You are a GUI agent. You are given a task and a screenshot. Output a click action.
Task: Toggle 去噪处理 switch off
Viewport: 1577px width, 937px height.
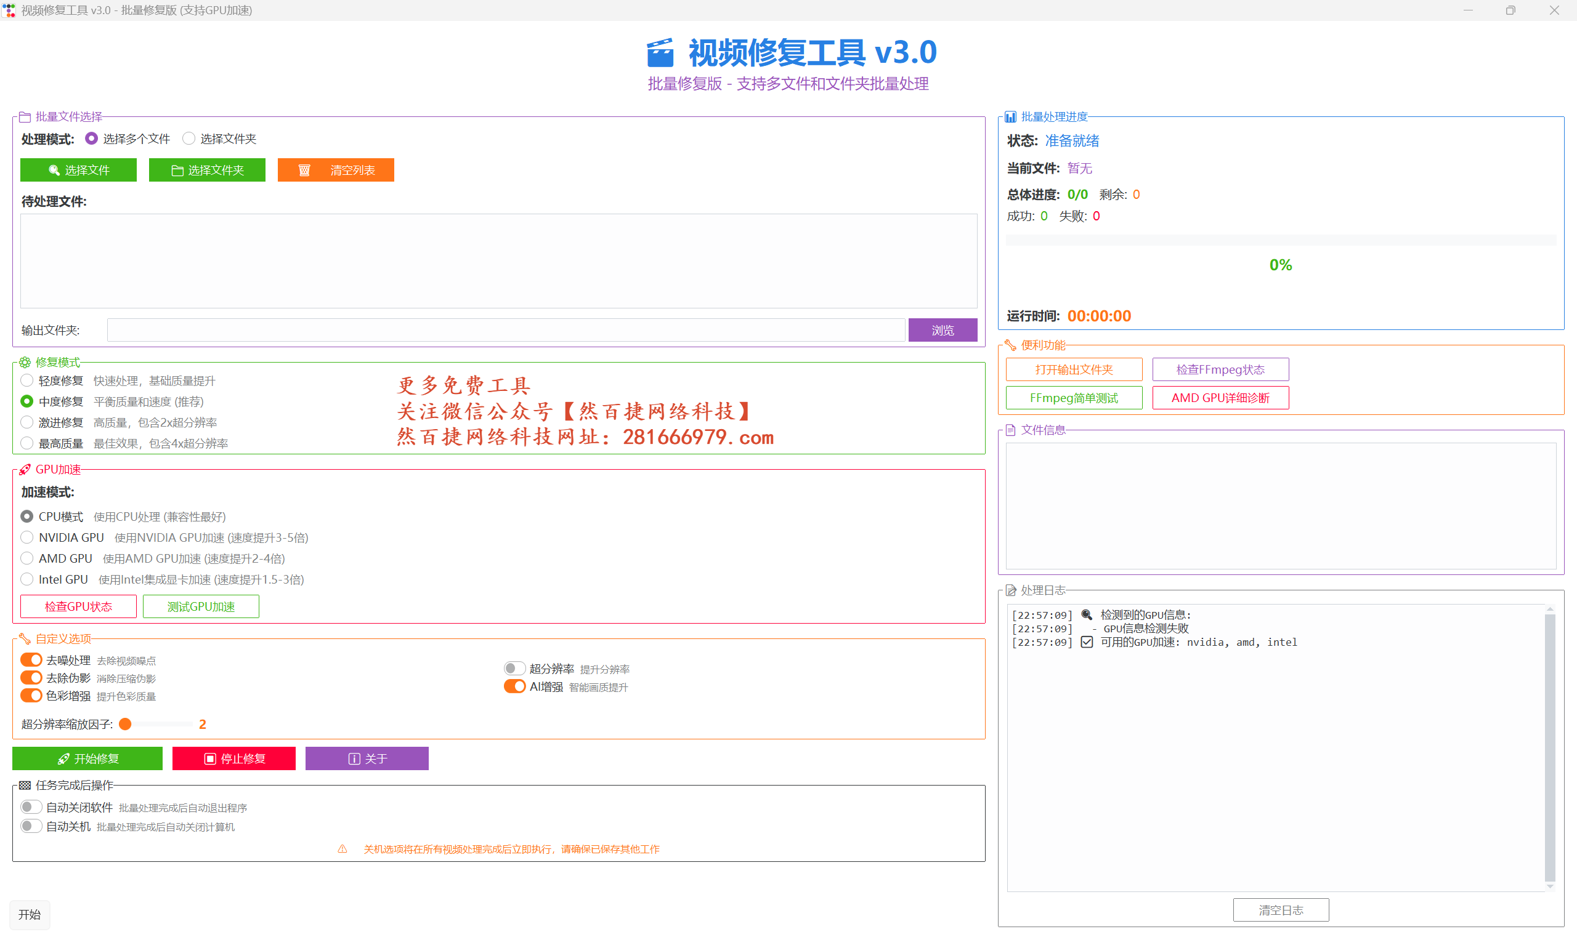coord(31,660)
